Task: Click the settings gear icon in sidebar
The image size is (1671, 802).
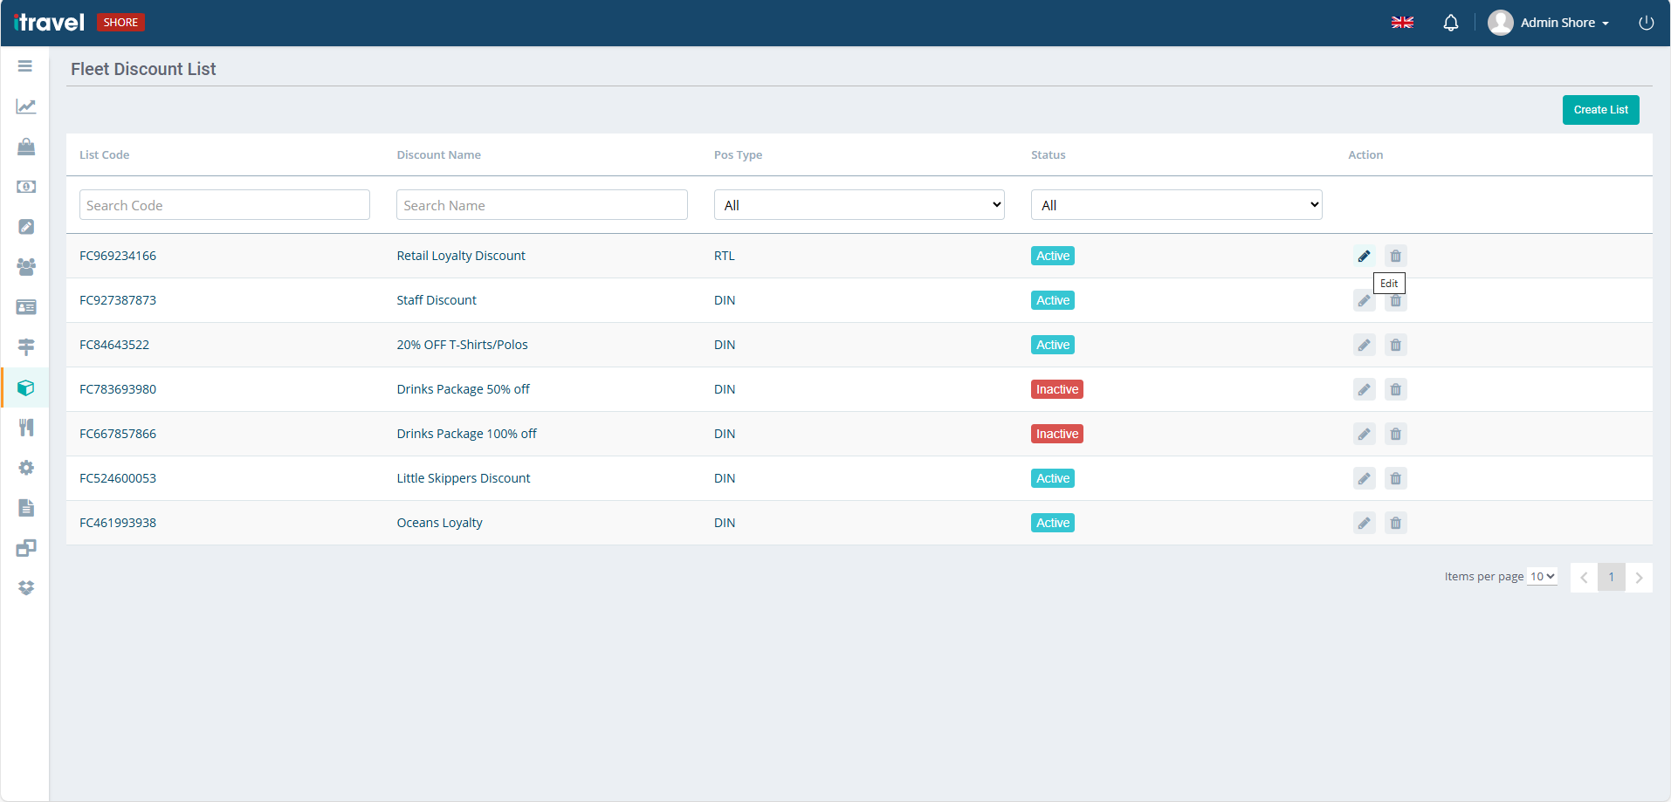Action: tap(26, 468)
